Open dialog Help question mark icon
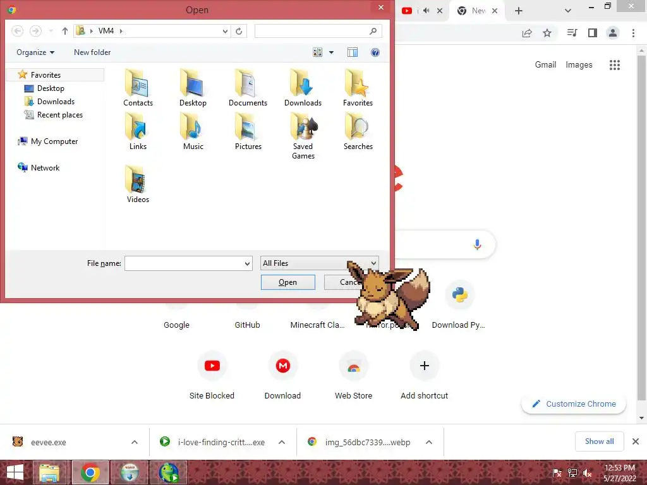647x485 pixels. pos(375,52)
